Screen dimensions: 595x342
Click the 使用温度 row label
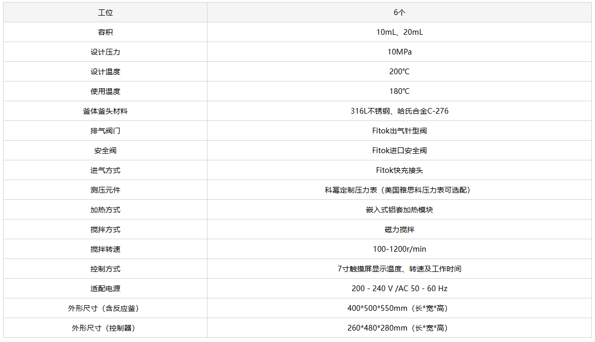[x=105, y=91]
